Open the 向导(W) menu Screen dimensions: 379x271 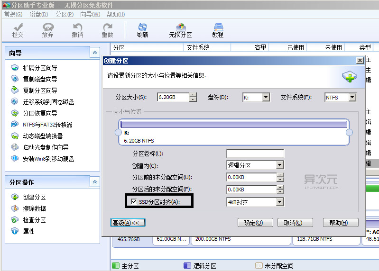pyautogui.click(x=90, y=15)
